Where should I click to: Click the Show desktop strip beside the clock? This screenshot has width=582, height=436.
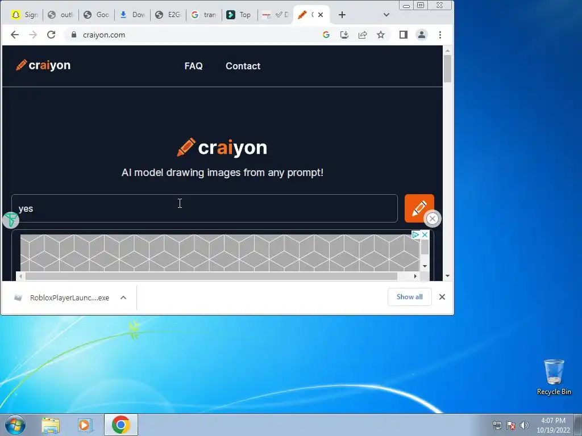[578, 425]
